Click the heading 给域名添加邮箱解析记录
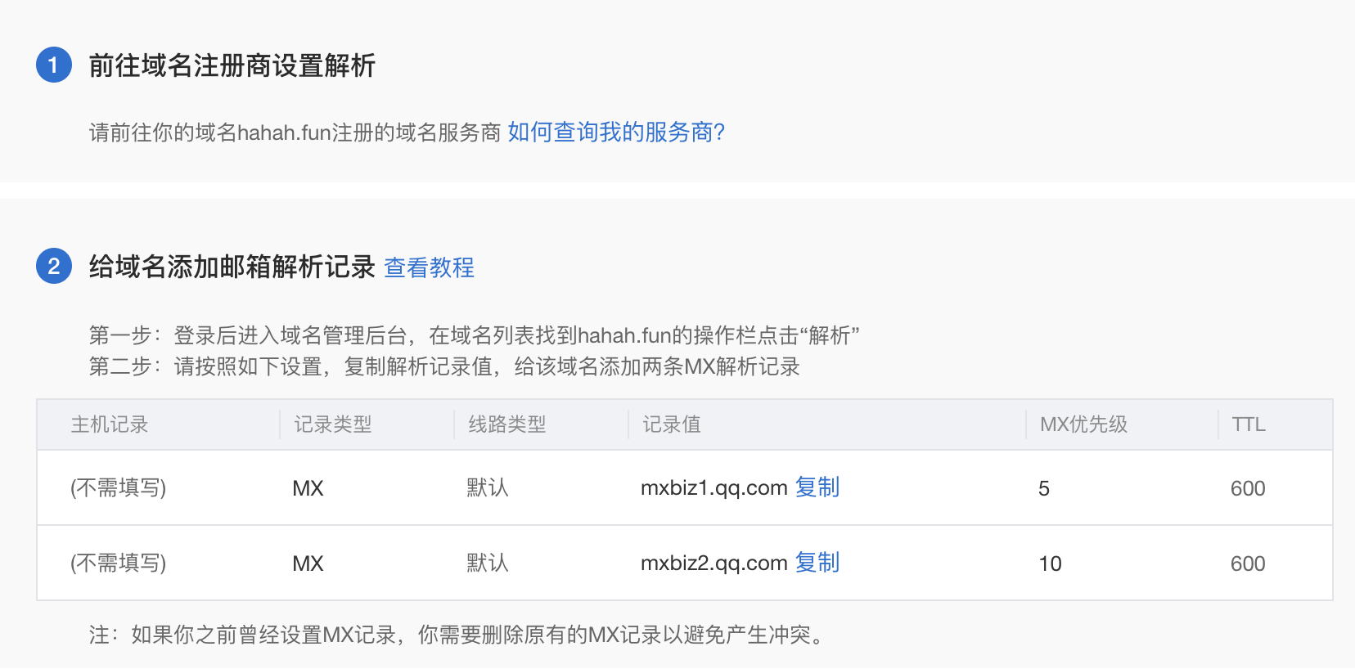 [x=232, y=266]
